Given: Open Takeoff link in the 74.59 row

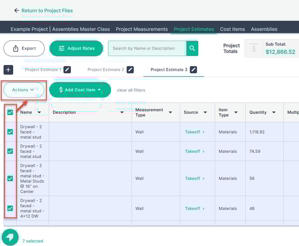Looking at the screenshot, I should 195,151.
